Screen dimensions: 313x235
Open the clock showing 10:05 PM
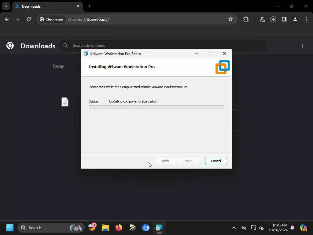pos(278,228)
